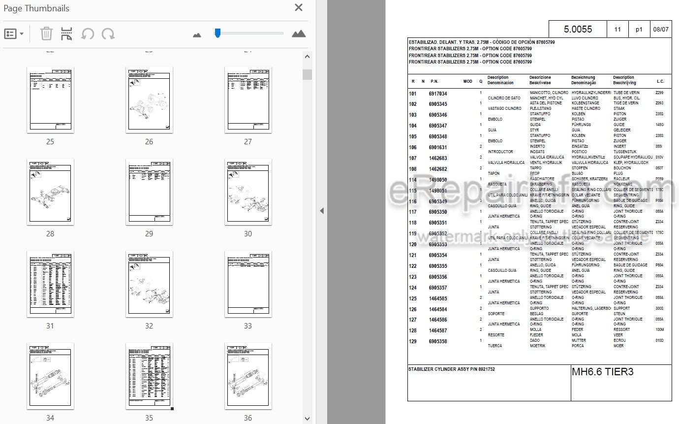Click part number 6917034
The image size is (679, 424).
438,94
